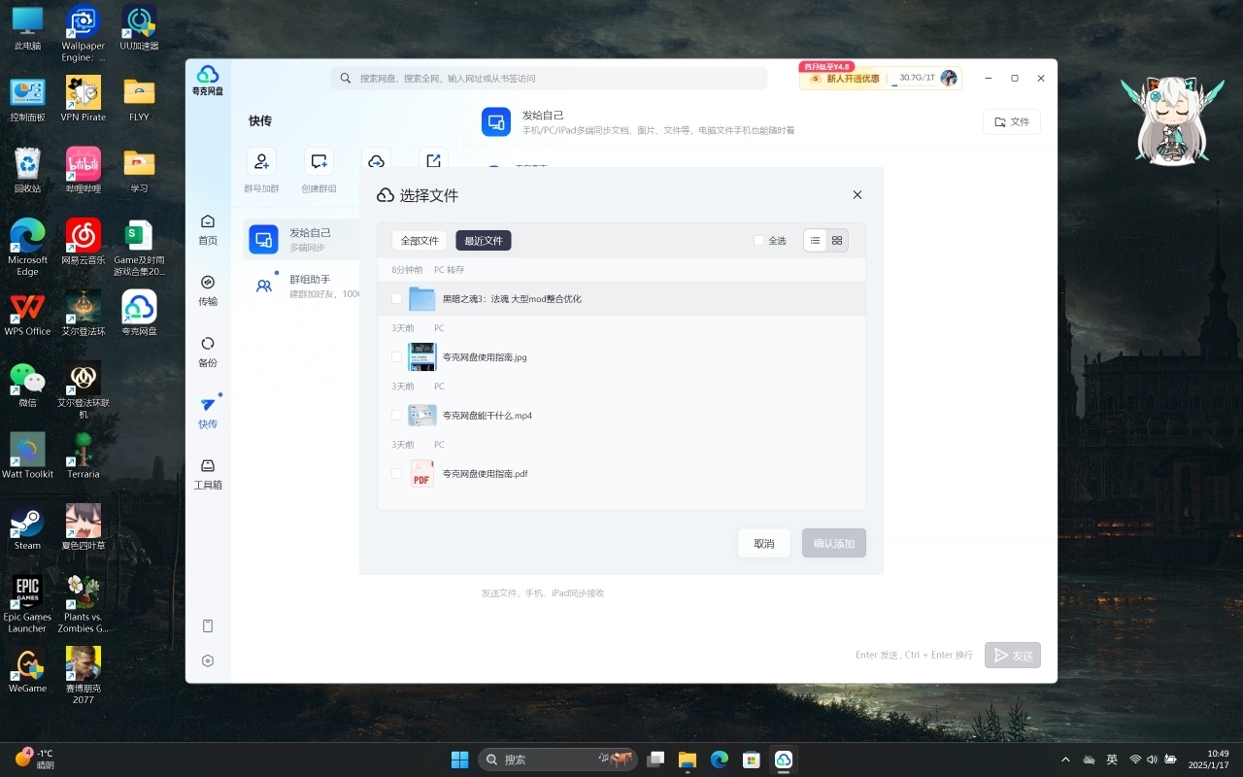Click file name 夸克网盘能干什么.mp4
Screen dimensions: 1243x777
pyautogui.click(x=487, y=416)
